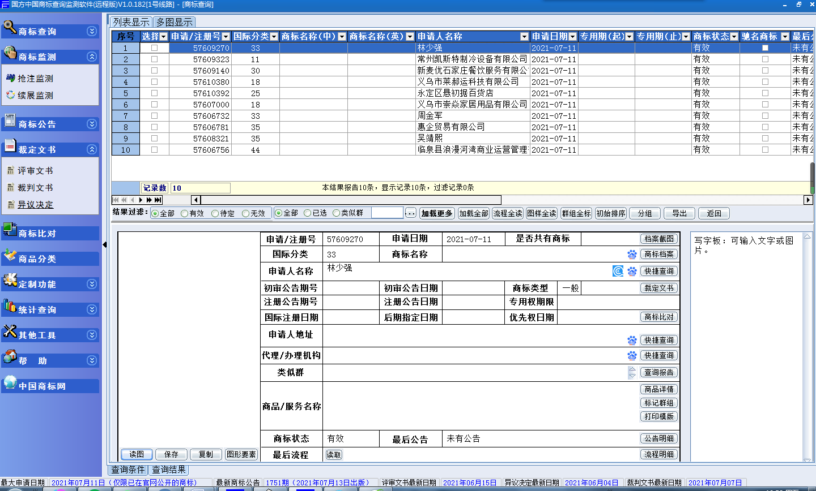This screenshot has height=491, width=816.
Task: Click the 导出 button
Action: tap(679, 213)
